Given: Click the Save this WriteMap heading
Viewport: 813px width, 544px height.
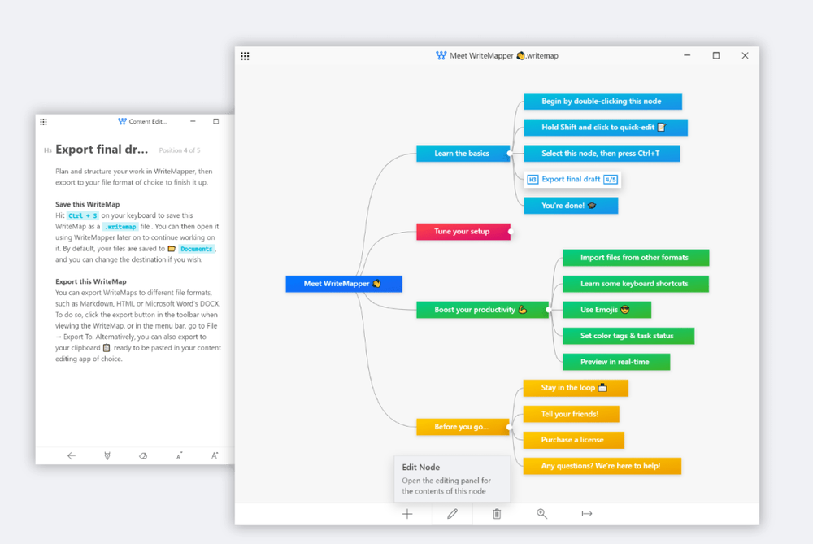Looking at the screenshot, I should pos(88,204).
